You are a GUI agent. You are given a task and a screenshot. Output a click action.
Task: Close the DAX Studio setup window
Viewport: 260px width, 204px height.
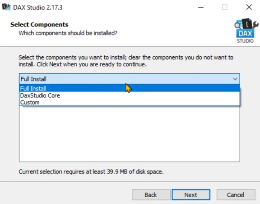point(249,7)
